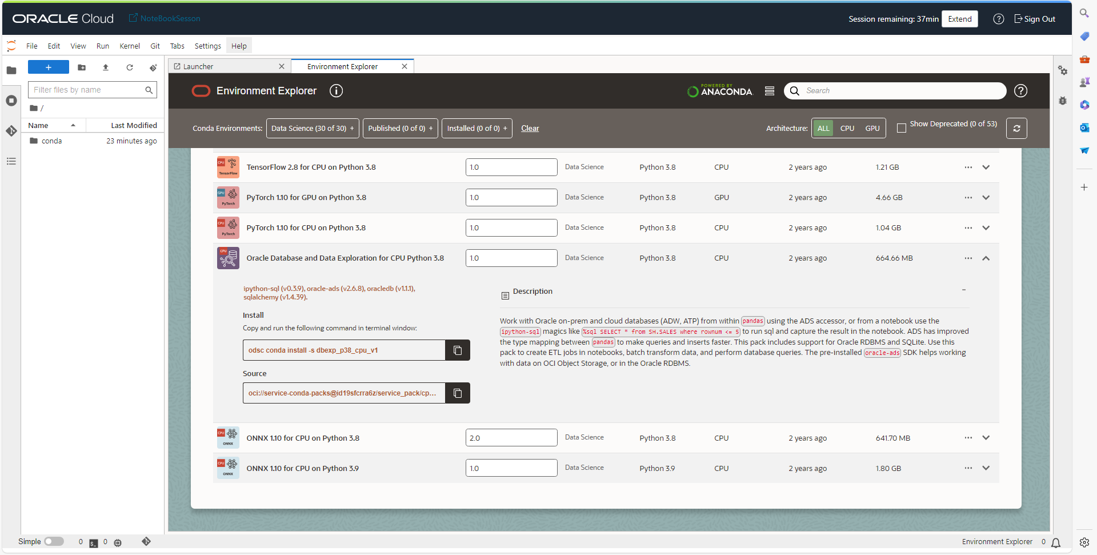Open the Edge sidebar Outlook icon
The image size is (1097, 555).
[1084, 127]
